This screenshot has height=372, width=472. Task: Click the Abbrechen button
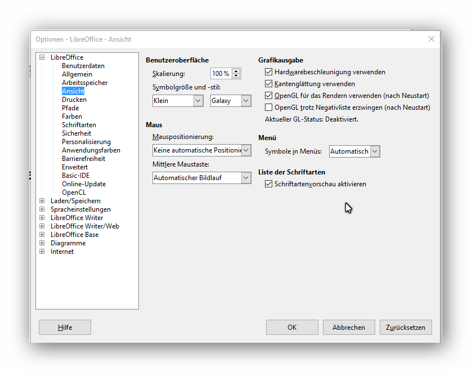tap(349, 327)
